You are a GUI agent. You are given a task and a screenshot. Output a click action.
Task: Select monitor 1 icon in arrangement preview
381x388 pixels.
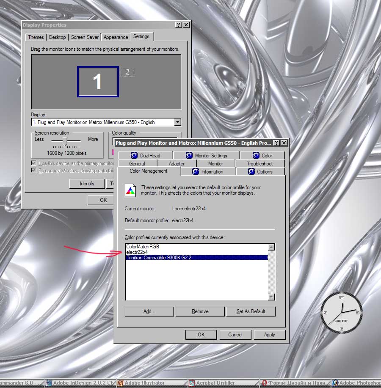point(98,82)
